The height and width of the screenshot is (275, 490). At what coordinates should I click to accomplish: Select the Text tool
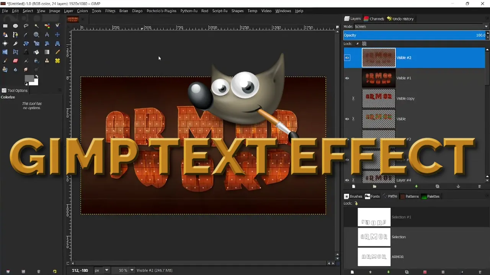pos(26,52)
